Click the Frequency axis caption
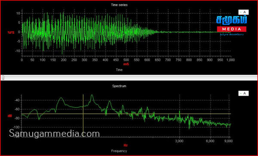 [x=119, y=151]
